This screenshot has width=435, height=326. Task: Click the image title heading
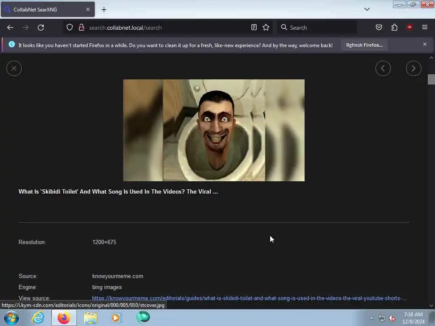coord(118,191)
